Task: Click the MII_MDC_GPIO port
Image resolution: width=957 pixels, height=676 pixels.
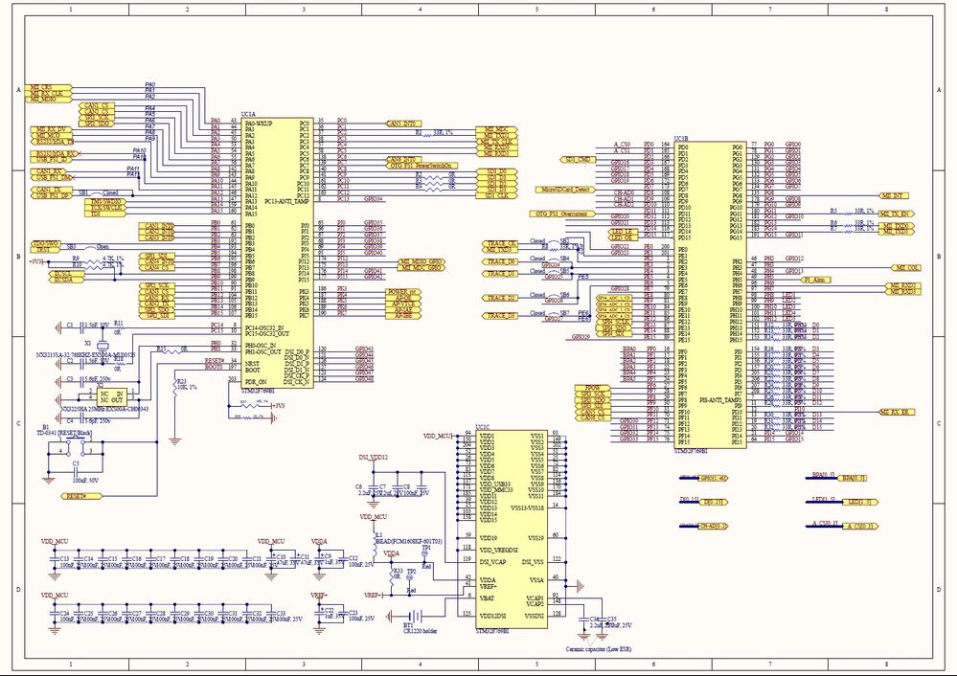Action: point(422,268)
